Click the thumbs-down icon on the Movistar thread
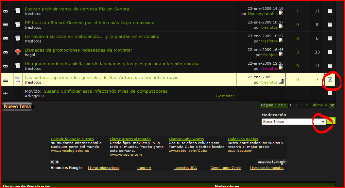Image resolution: width=345 pixels, height=188 pixels. [x=18, y=52]
